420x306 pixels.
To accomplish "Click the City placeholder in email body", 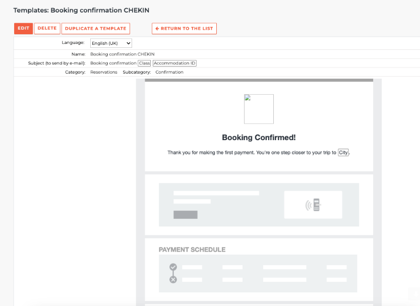I will (x=343, y=152).
